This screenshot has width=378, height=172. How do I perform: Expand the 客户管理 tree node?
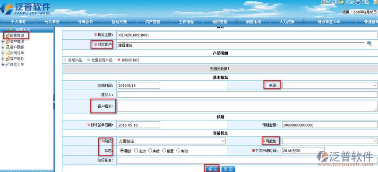pos(3,41)
